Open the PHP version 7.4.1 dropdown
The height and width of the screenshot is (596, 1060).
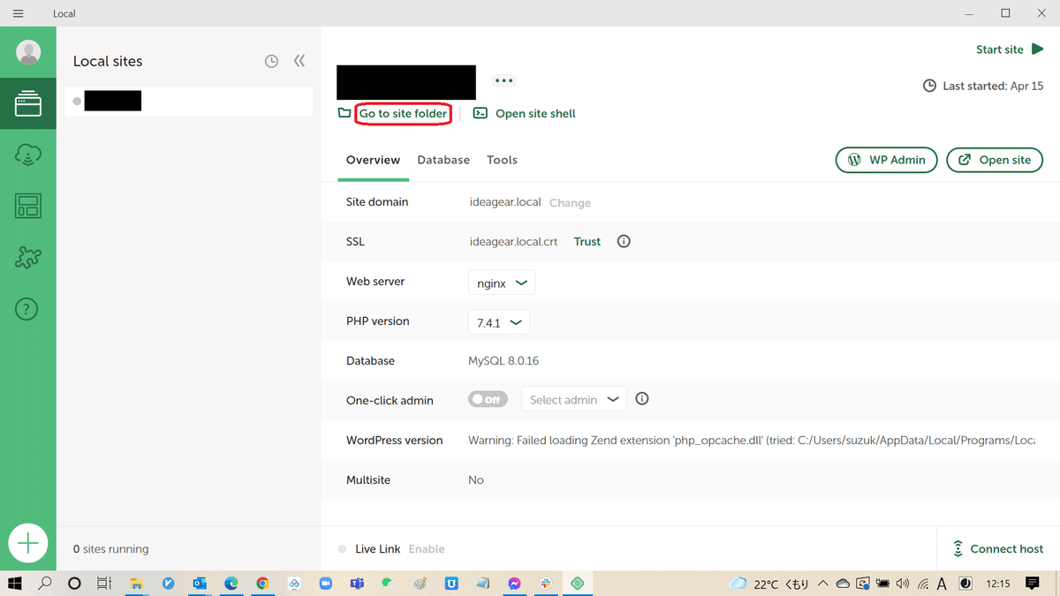498,322
